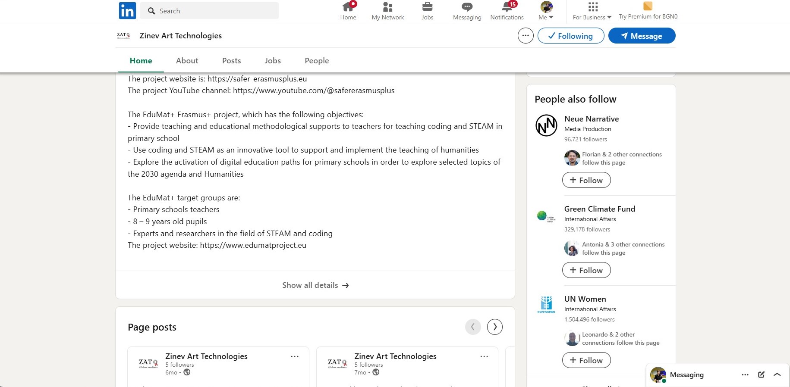
Task: Send a Message to Zinev Art Technologies
Action: [x=642, y=36]
